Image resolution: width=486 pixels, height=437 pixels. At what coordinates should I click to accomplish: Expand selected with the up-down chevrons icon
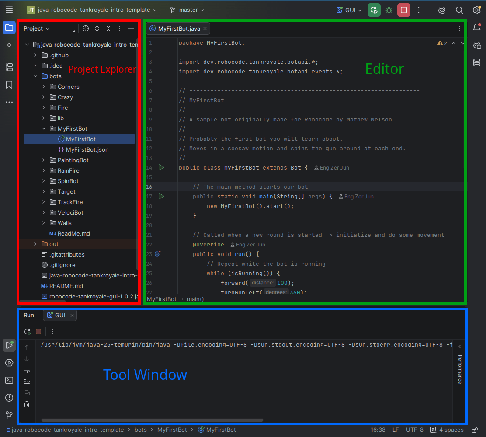click(x=97, y=28)
